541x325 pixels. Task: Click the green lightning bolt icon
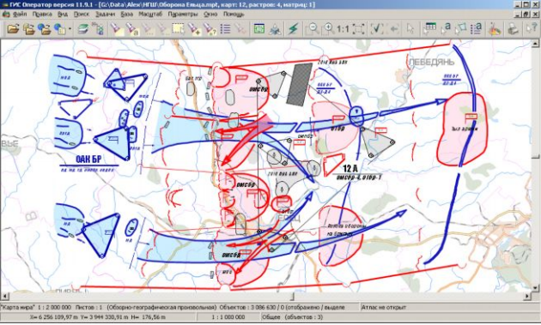[294, 29]
